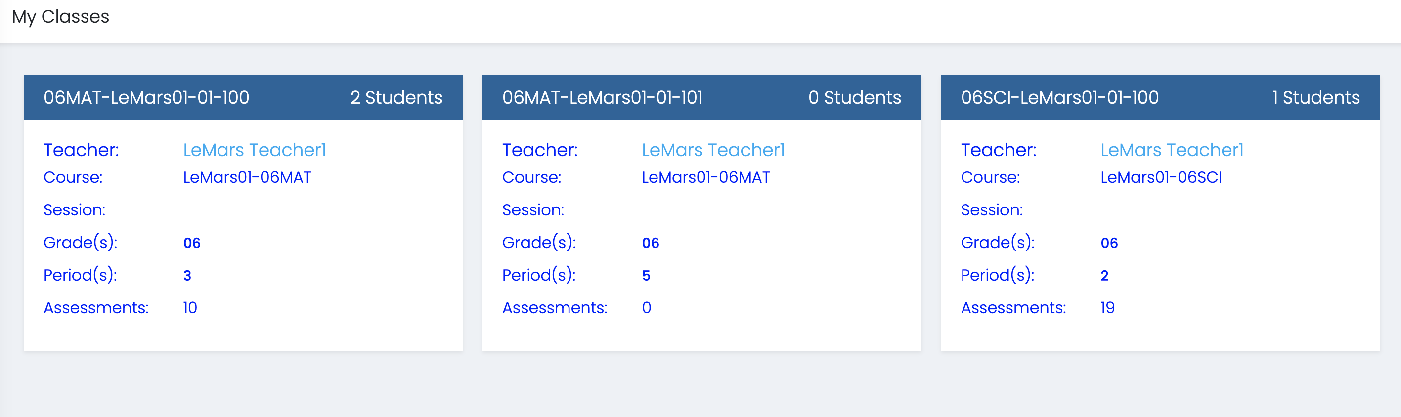Open the 06MAT-LeMars01-01-100 class title

[x=146, y=98]
